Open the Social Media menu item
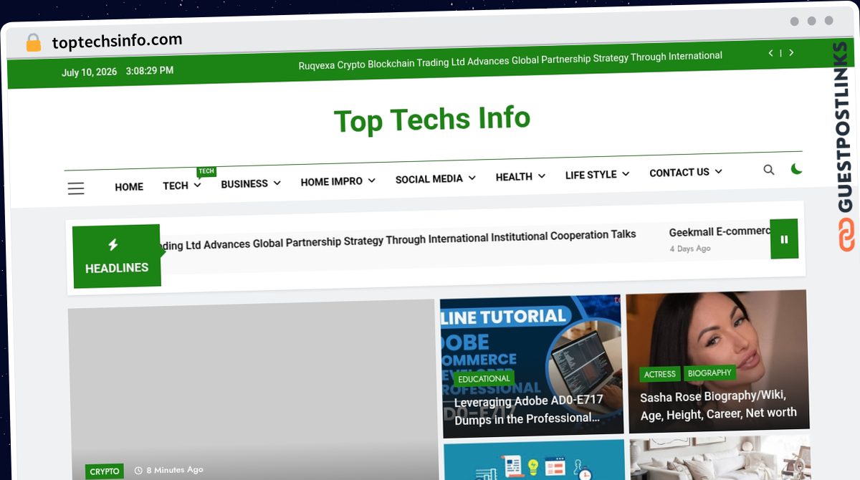This screenshot has height=480, width=860. tap(429, 179)
